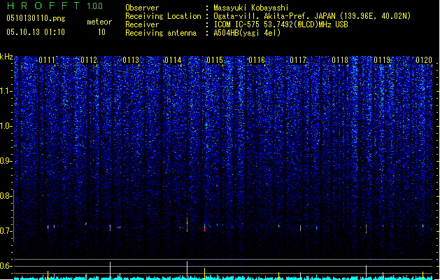Click the tallest yellow power spike after 0114

(187, 269)
